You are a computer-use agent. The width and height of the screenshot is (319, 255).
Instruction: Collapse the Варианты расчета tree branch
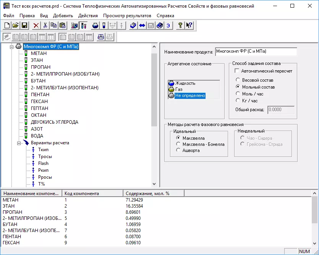pyautogui.click(x=19, y=143)
